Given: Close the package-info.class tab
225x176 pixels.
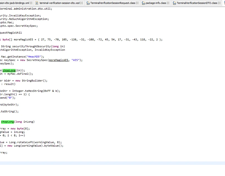Looking at the screenshot, I should 168,3.
